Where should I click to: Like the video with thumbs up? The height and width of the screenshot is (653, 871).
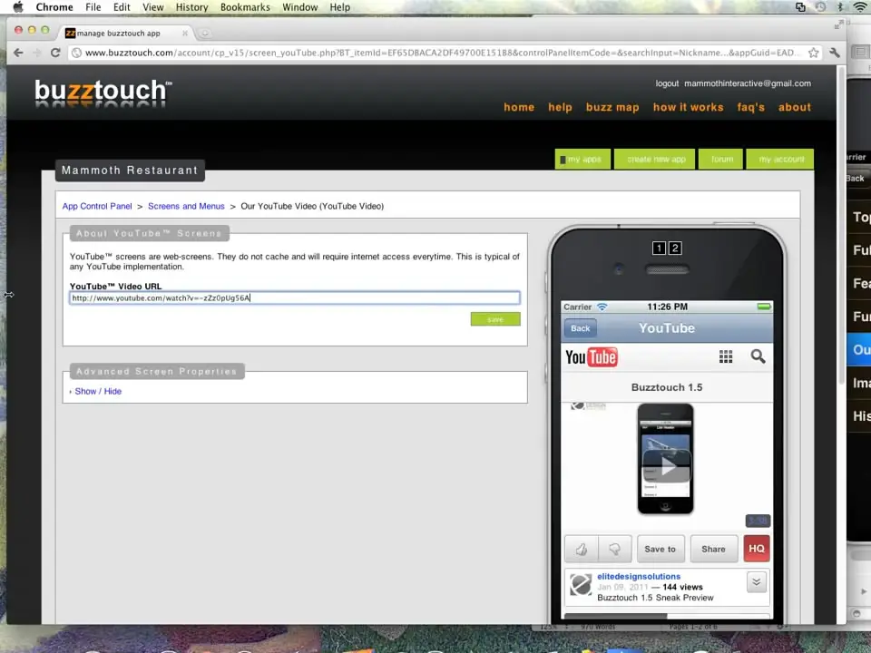[x=581, y=550]
